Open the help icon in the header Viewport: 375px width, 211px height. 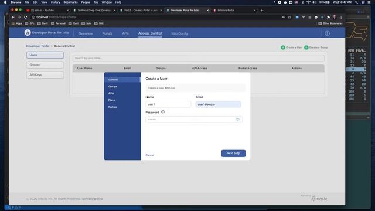327,33
